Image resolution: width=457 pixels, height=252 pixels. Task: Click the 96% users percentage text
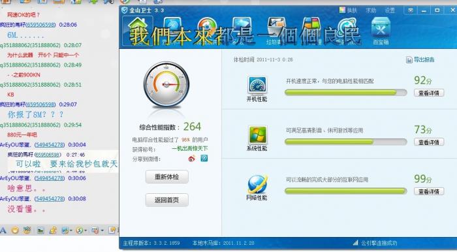pyautogui.click(x=185, y=140)
